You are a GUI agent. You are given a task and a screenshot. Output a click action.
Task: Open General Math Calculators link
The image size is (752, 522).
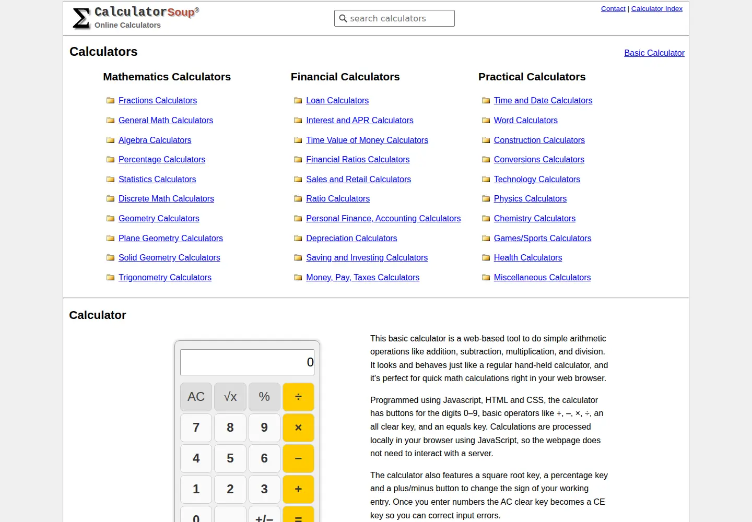pos(166,121)
